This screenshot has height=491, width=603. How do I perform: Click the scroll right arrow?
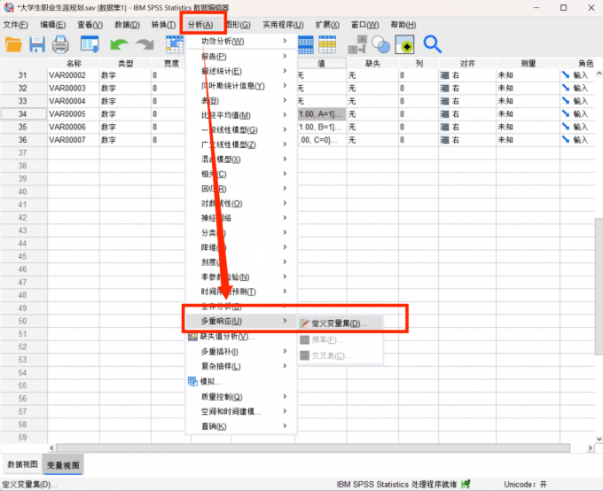[x=591, y=448]
